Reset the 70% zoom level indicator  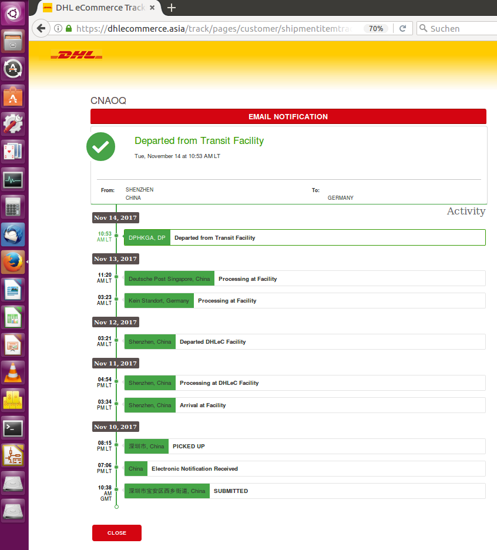(375, 28)
